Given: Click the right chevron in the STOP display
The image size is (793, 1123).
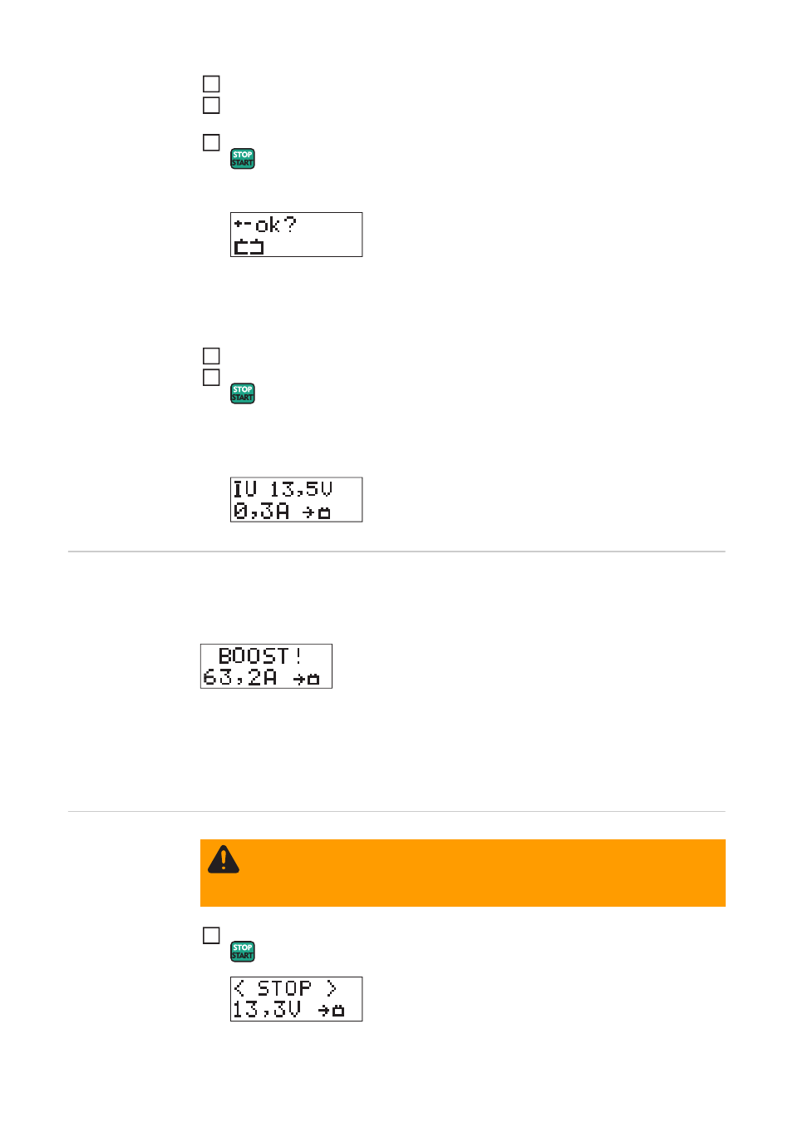Looking at the screenshot, I should coord(331,988).
